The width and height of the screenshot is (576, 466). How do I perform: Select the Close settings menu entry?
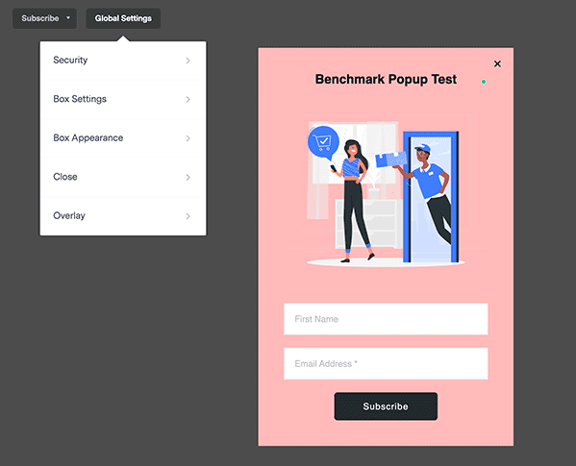tap(123, 177)
